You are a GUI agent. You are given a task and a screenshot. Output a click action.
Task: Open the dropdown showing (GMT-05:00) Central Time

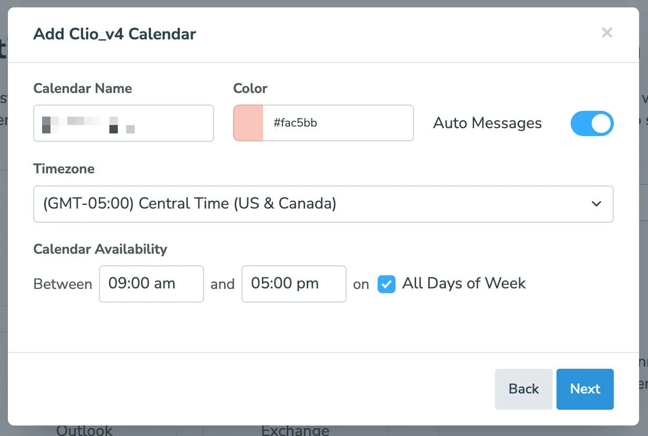323,204
